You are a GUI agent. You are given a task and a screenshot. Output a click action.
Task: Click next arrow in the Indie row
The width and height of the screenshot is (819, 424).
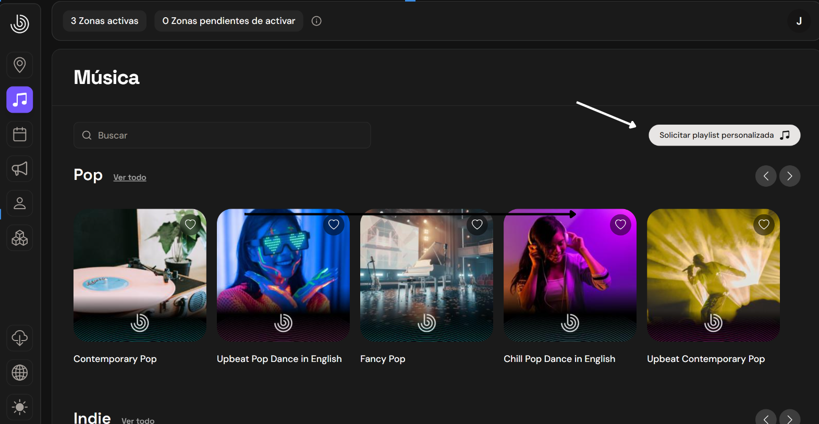tap(789, 418)
